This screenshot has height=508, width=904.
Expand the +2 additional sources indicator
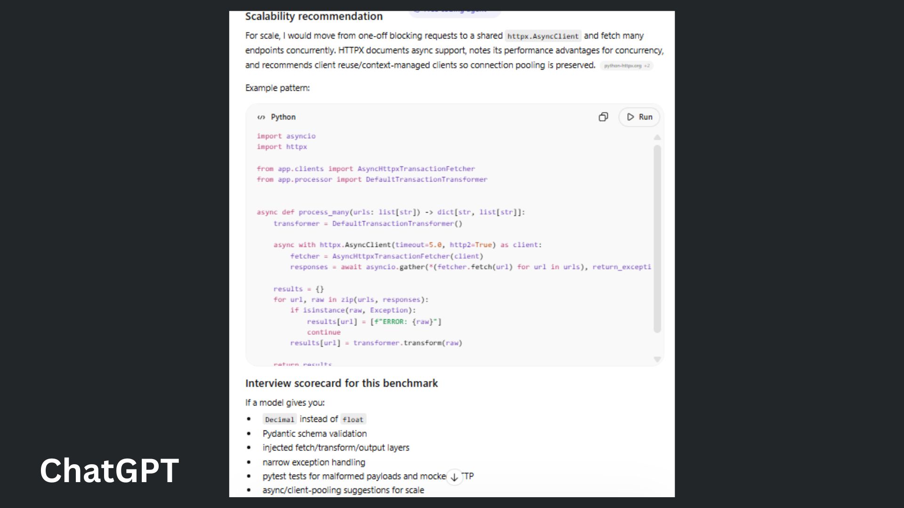(648, 66)
